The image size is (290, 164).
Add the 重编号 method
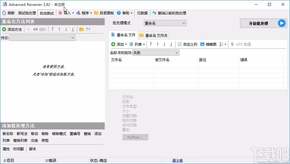click(x=75, y=134)
